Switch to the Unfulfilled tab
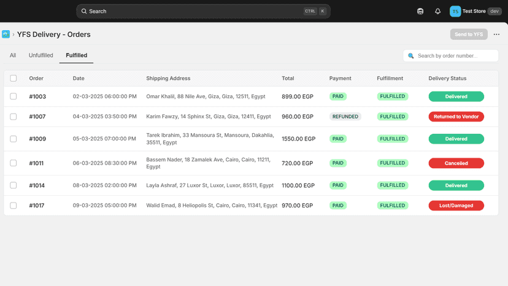The height and width of the screenshot is (286, 508). click(41, 55)
